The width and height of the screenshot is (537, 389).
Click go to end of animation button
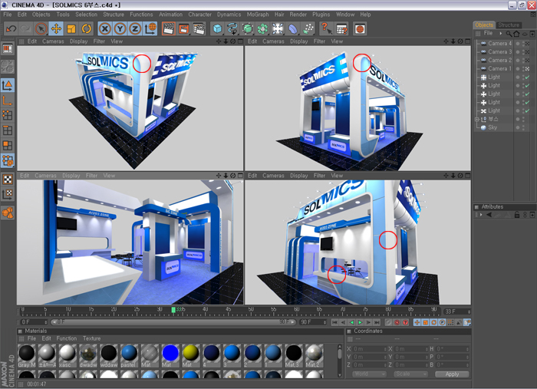click(377, 322)
